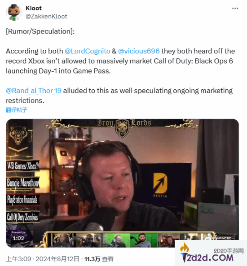
Task: Click the wolf crest banner in the video's corner
Action: [x=18, y=137]
